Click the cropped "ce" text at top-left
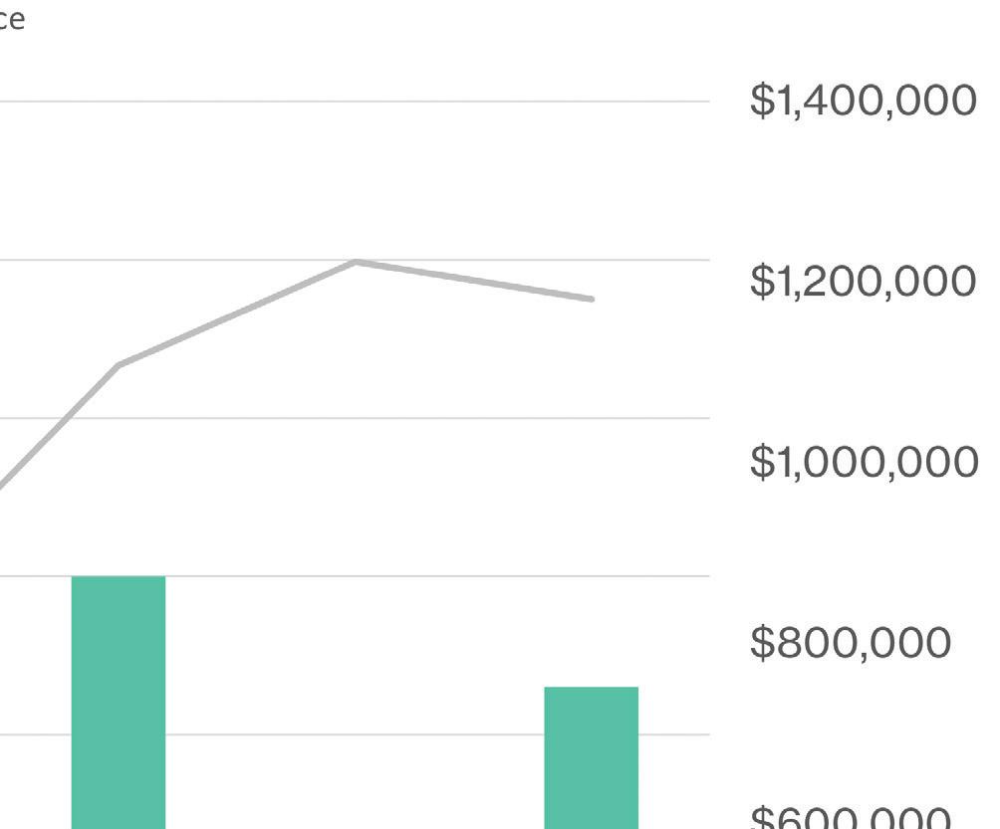 coord(12,19)
